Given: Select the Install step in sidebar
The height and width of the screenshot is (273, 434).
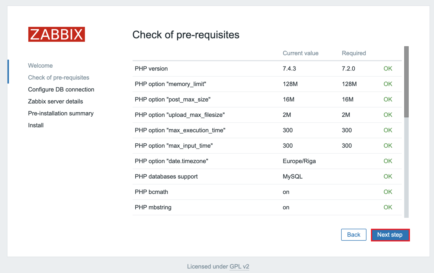Looking at the screenshot, I should click(36, 125).
